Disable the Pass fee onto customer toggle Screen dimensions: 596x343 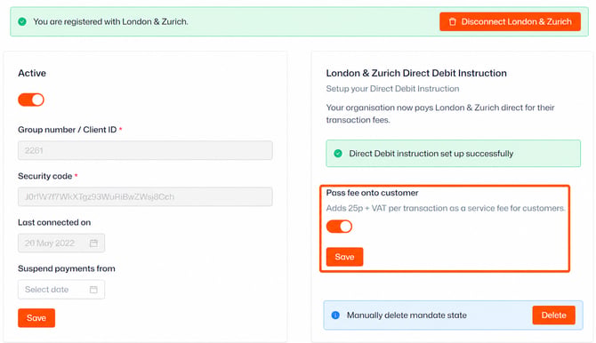point(340,227)
